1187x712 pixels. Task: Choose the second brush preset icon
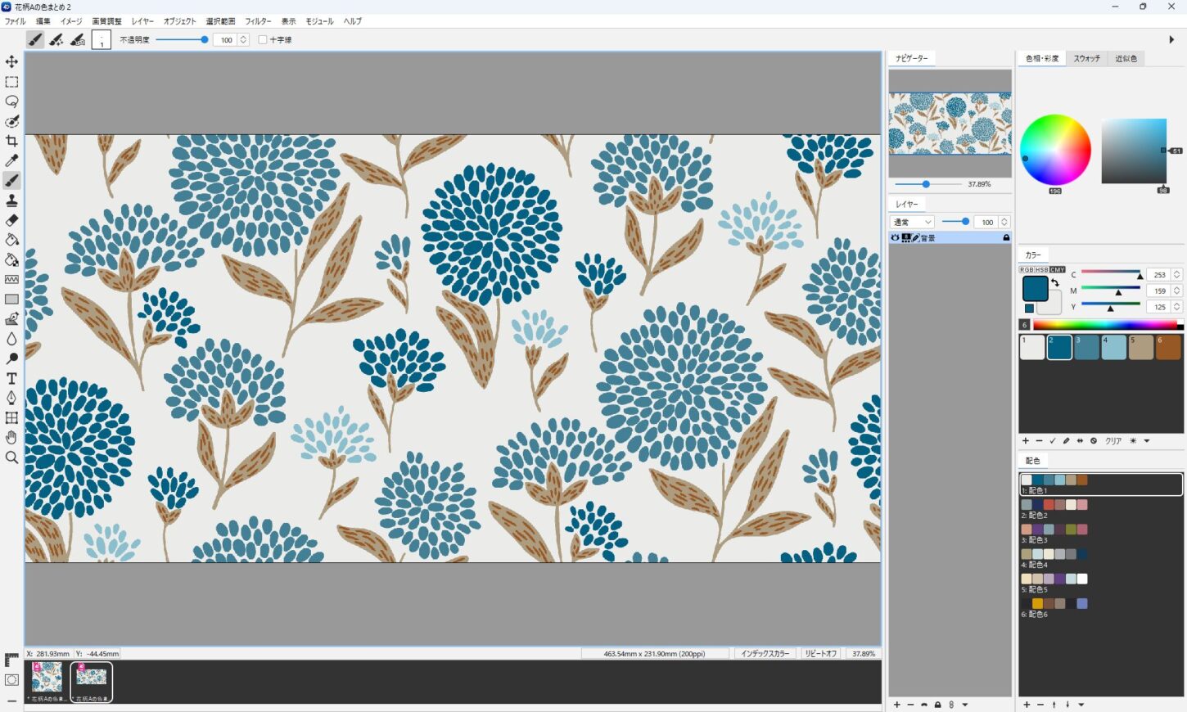point(56,39)
